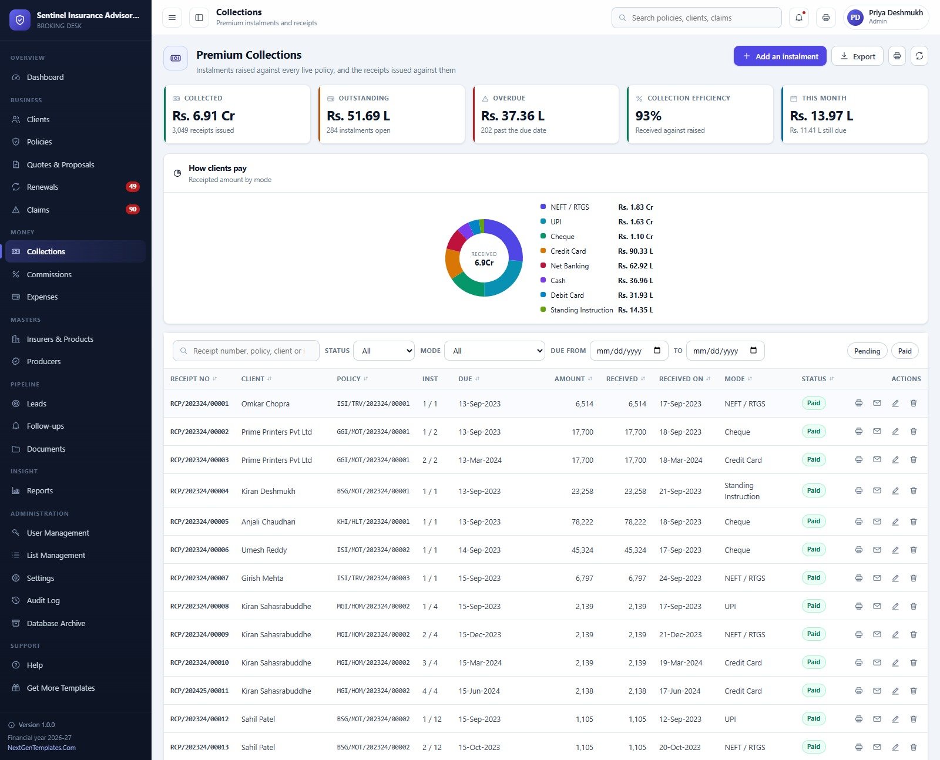Open the Due From date picker

pos(629,351)
